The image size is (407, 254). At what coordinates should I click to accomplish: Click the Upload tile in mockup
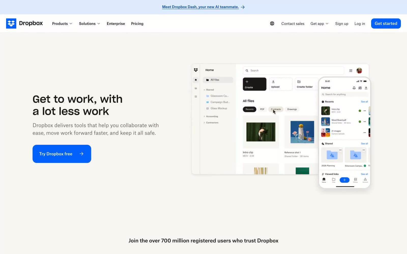[281, 84]
